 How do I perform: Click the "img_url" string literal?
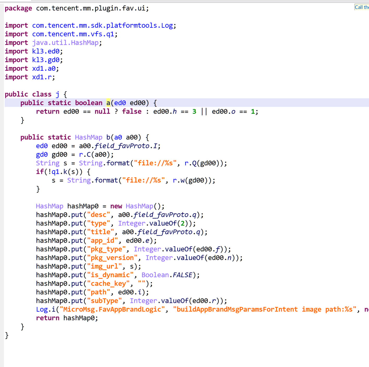pyautogui.click(x=104, y=266)
